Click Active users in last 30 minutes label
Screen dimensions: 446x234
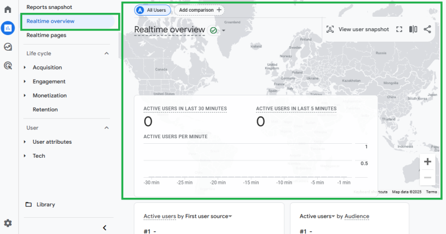pos(185,109)
